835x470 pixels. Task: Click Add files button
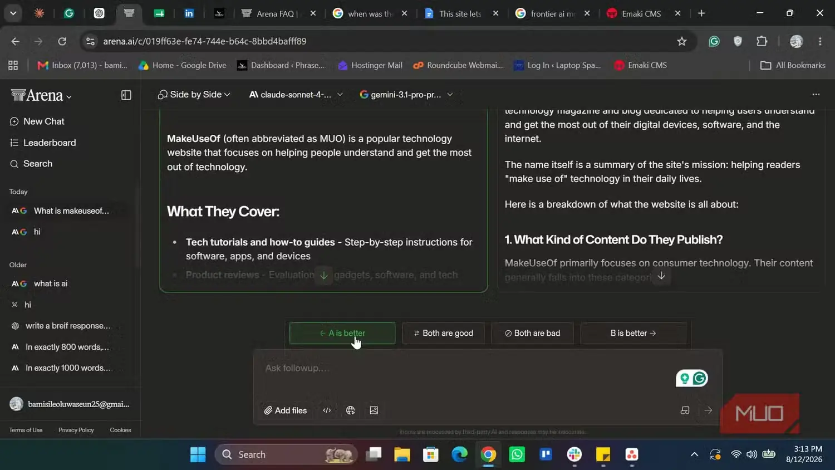[x=286, y=410]
